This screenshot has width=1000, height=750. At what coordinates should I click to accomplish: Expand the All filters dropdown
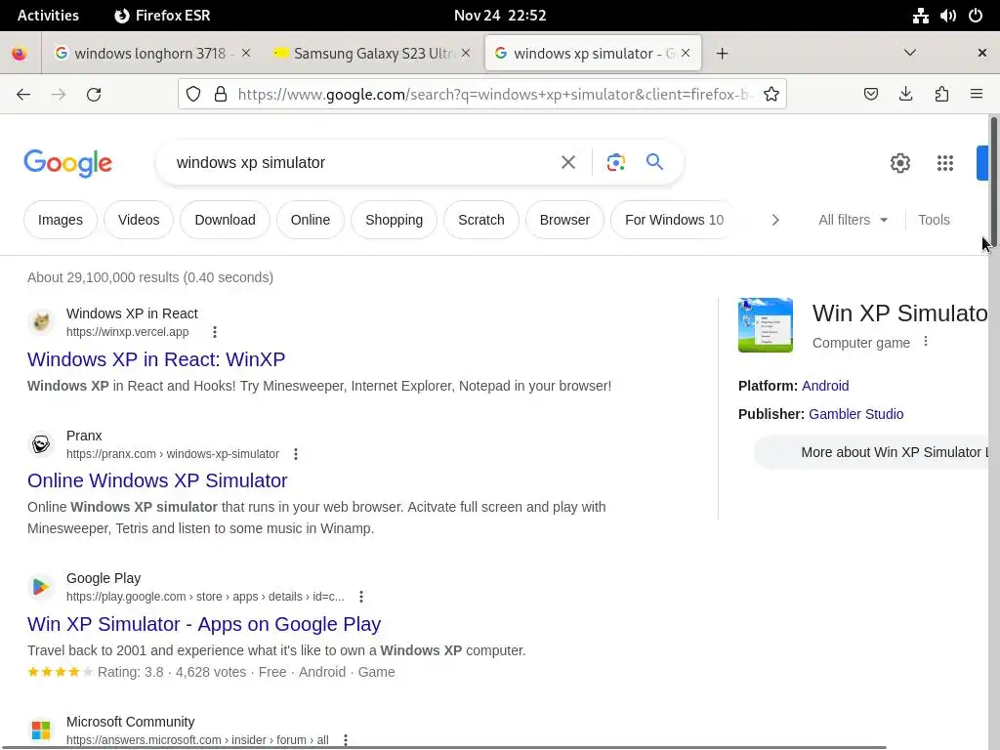[x=853, y=220]
